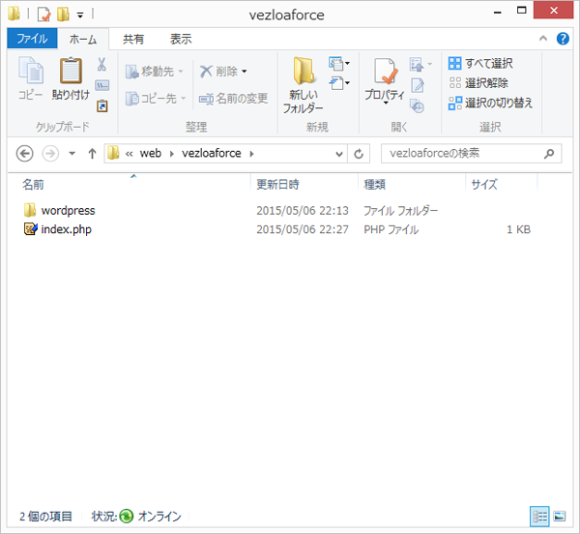Switch to details view icon in status bar
Image resolution: width=580 pixels, height=534 pixels.
pyautogui.click(x=539, y=517)
